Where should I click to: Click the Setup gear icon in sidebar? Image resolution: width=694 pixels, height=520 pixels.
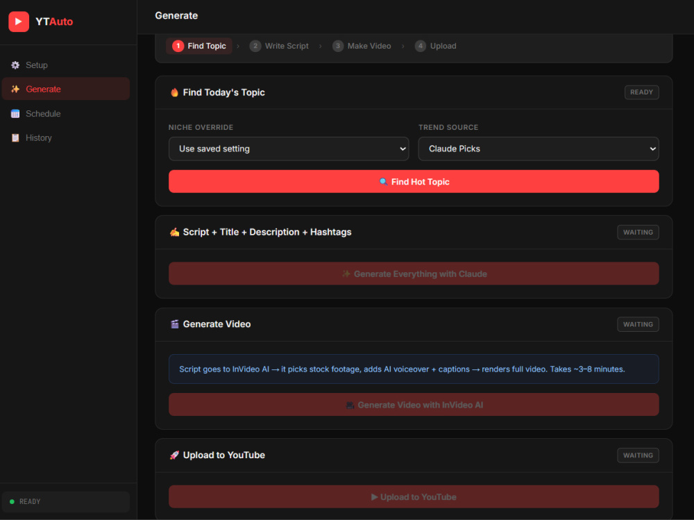(x=15, y=65)
